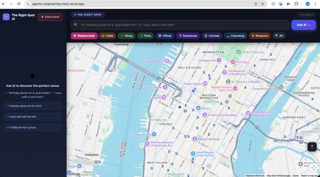Select the Restaurants category filter
This screenshot has height=177, width=320.
[x=84, y=36]
